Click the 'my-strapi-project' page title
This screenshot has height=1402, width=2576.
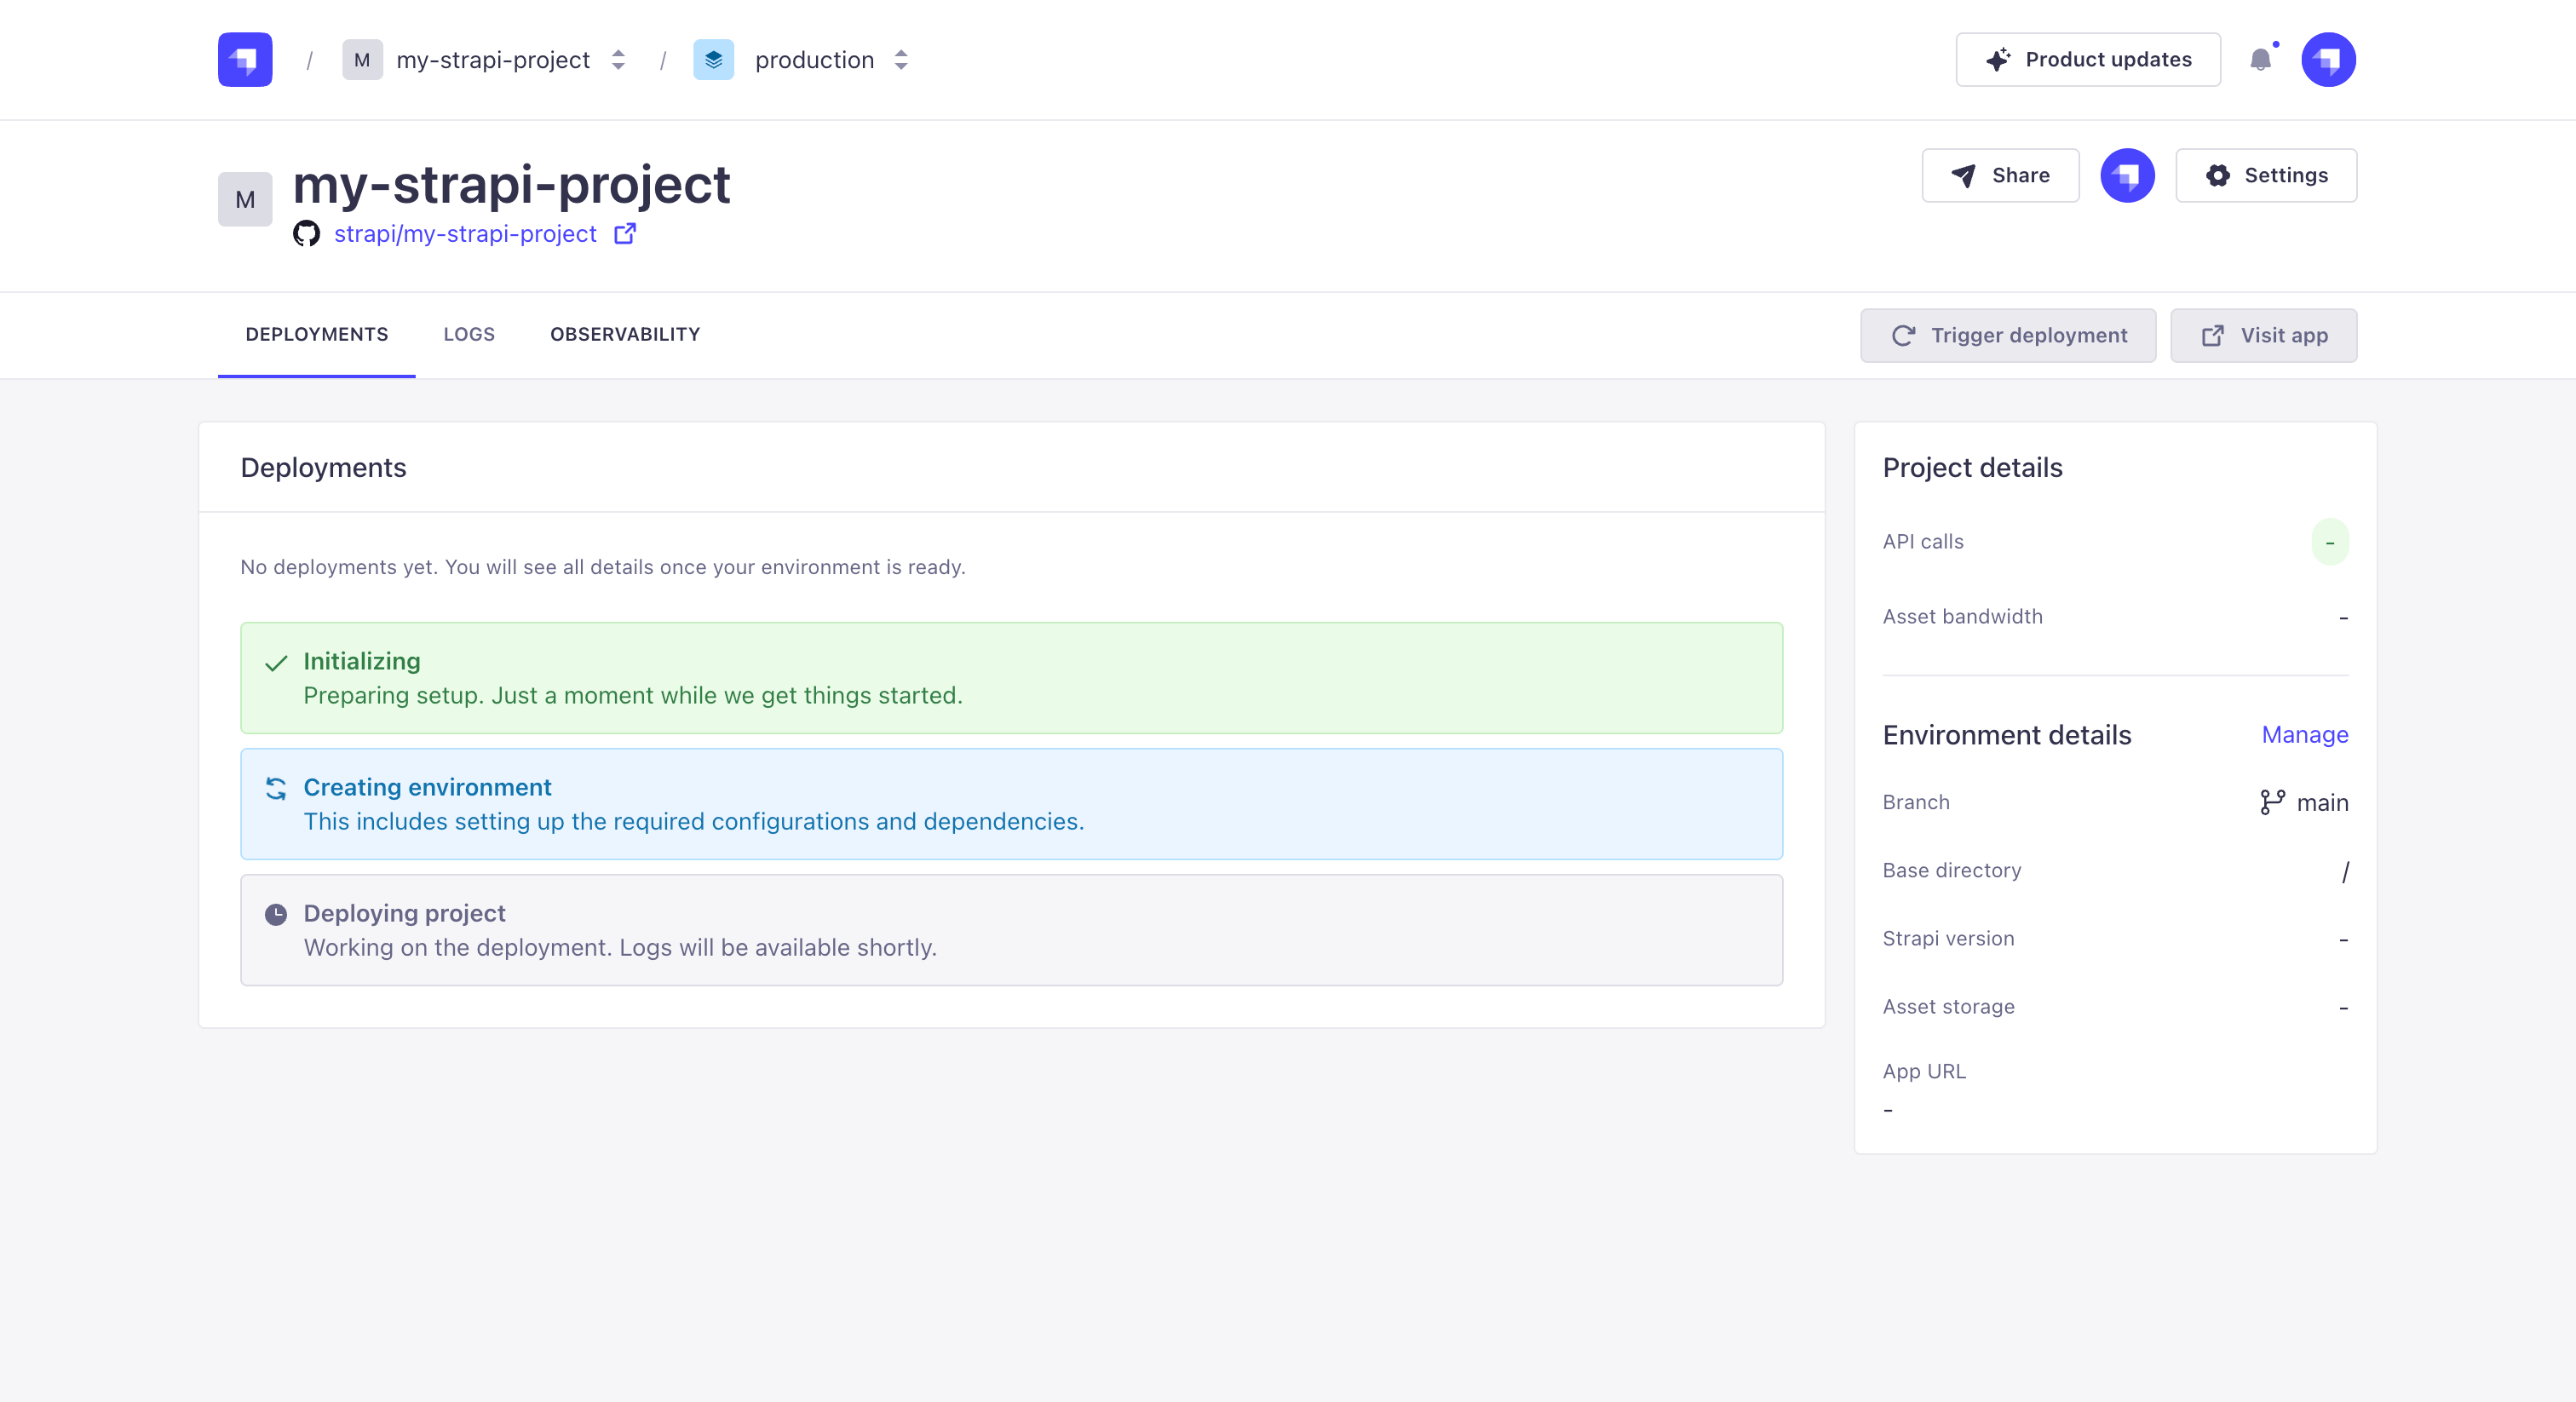coord(511,185)
